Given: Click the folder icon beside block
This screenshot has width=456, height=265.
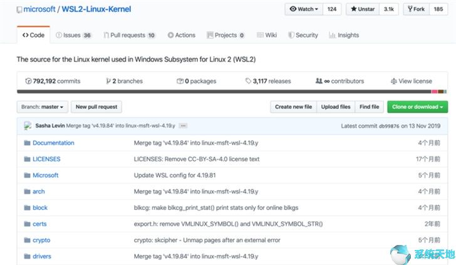Looking at the screenshot, I should pyautogui.click(x=28, y=208).
